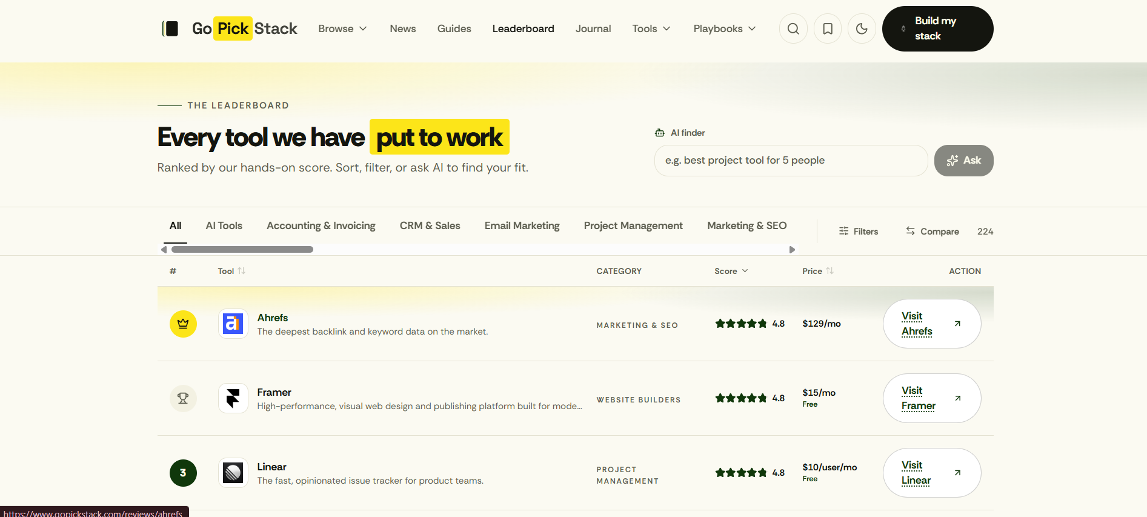Select the AI Tools tab
Viewport: 1147px width, 517px height.
(x=224, y=225)
